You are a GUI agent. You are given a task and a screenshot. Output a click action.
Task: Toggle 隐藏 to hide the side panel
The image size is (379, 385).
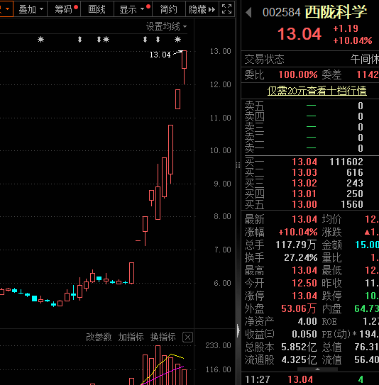tap(202, 9)
